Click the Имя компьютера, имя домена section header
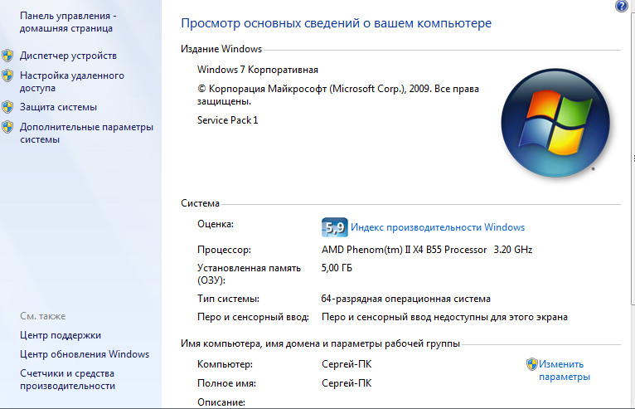The height and width of the screenshot is (409, 635). click(320, 343)
